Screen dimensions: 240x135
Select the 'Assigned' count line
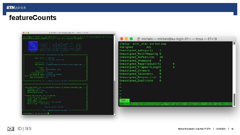135,47
